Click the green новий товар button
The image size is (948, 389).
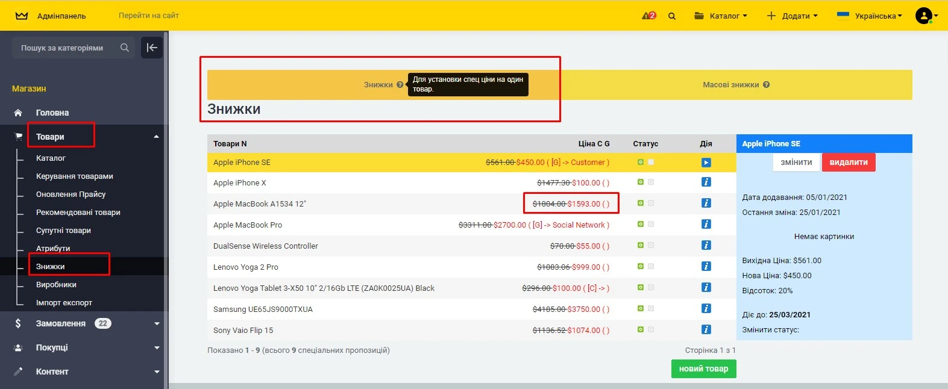coord(703,369)
